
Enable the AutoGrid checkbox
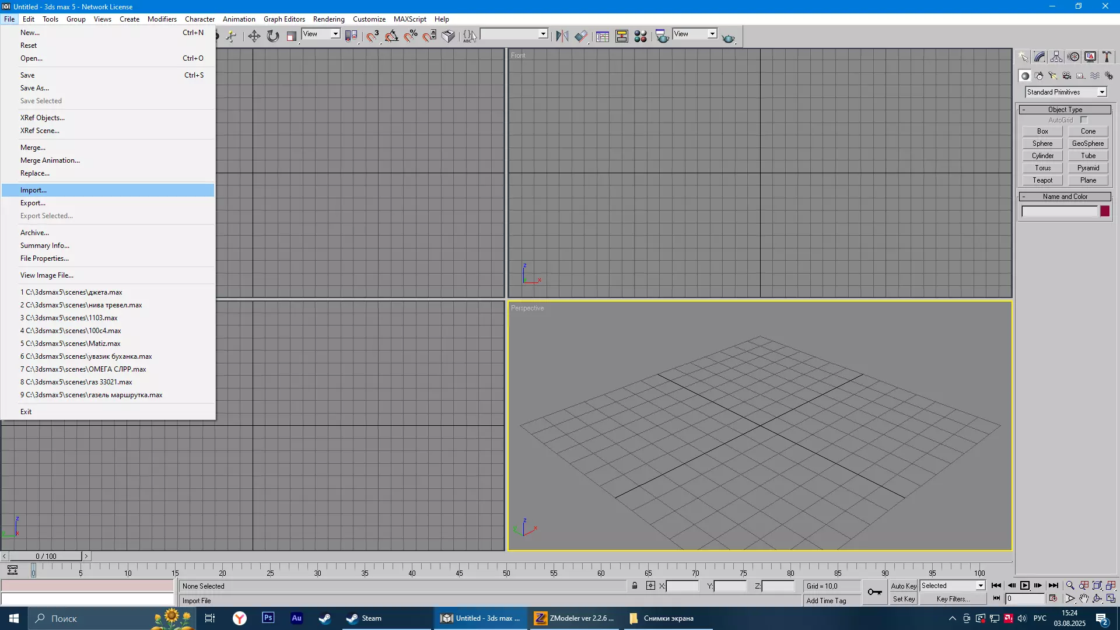(x=1084, y=120)
